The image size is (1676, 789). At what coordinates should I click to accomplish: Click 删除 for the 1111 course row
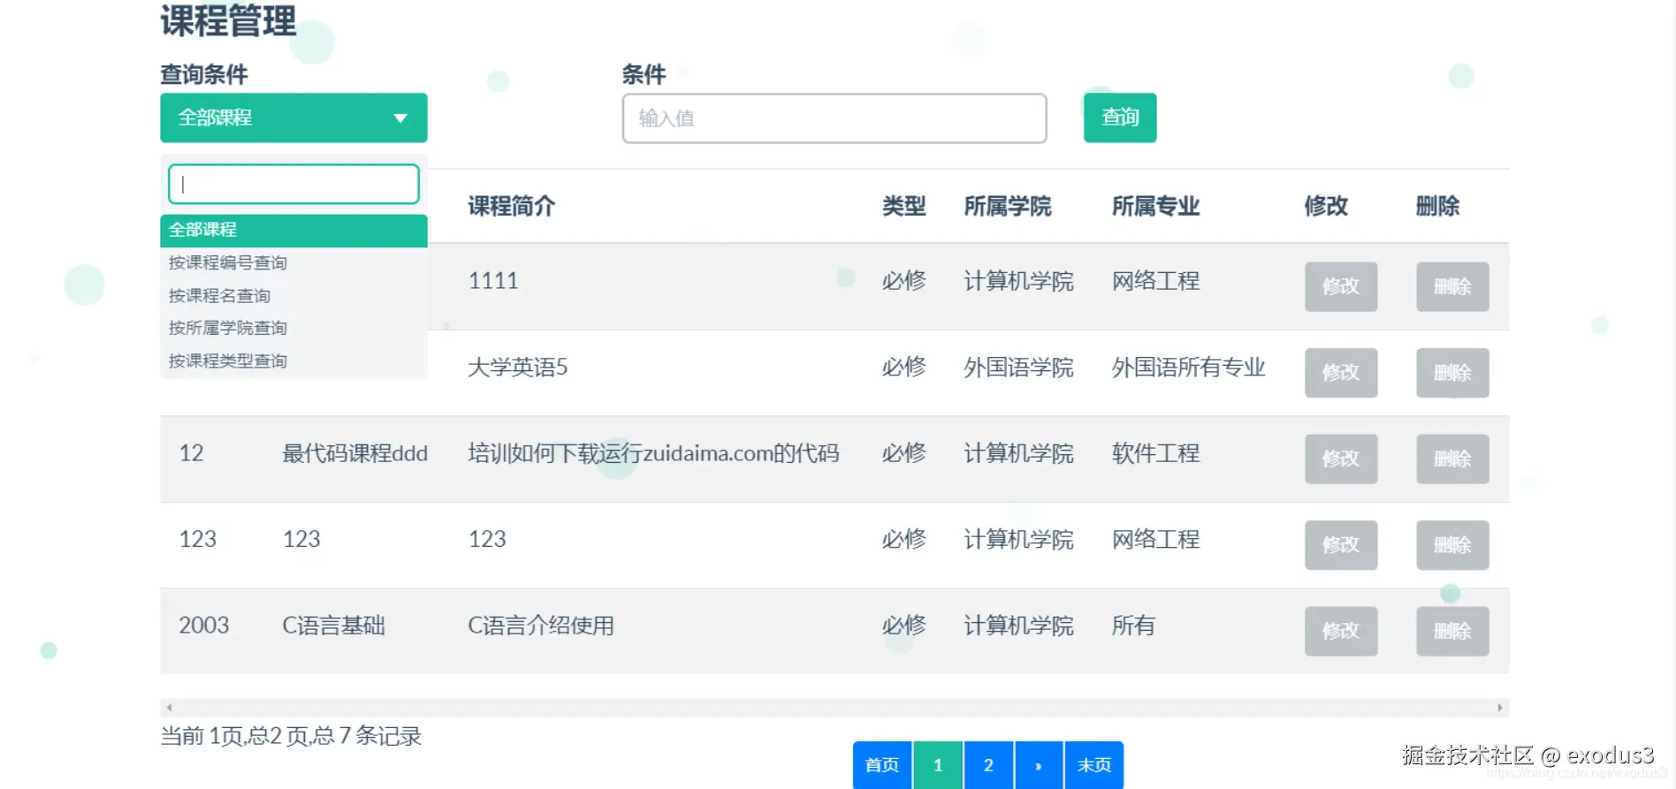tap(1452, 286)
